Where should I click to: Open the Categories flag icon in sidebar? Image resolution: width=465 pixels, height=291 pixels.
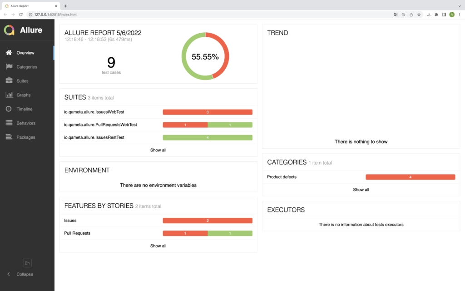(10, 67)
